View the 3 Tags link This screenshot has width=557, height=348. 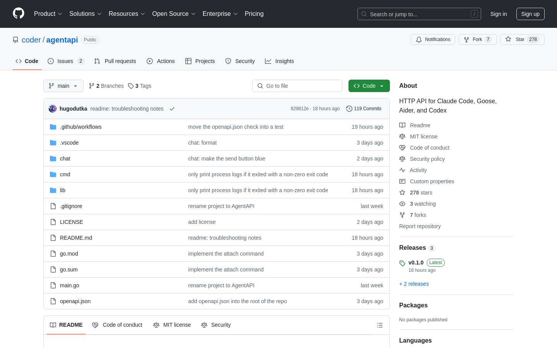coord(140,86)
